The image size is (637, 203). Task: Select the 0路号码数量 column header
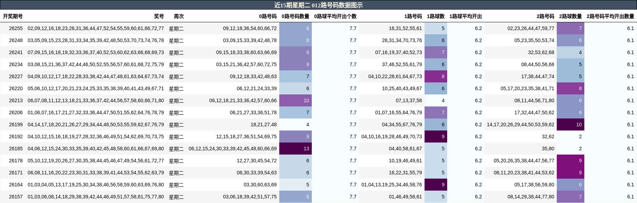[x=296, y=16]
